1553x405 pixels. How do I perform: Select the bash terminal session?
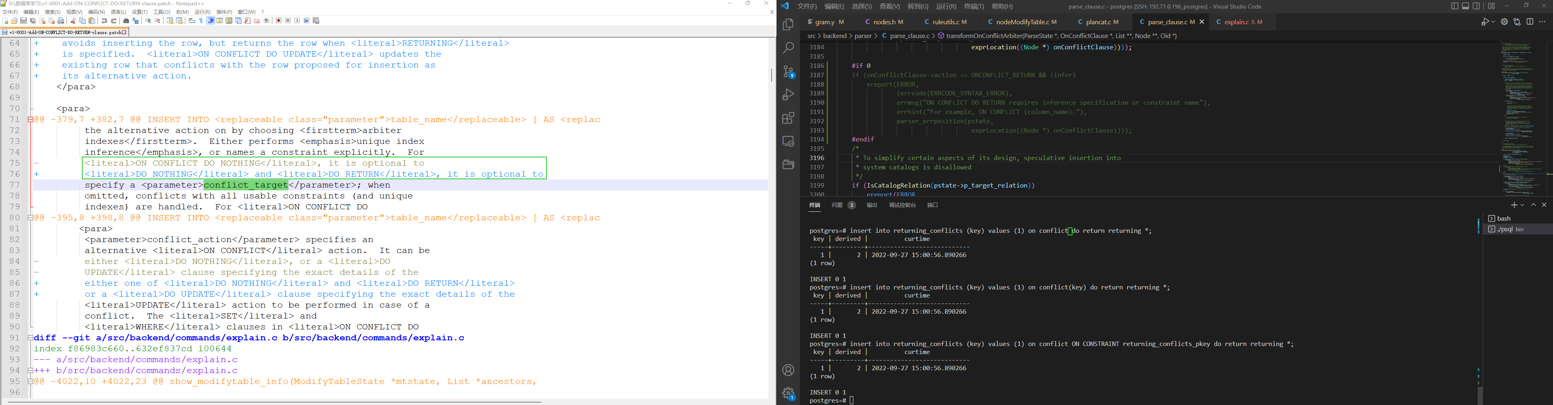coord(1504,218)
